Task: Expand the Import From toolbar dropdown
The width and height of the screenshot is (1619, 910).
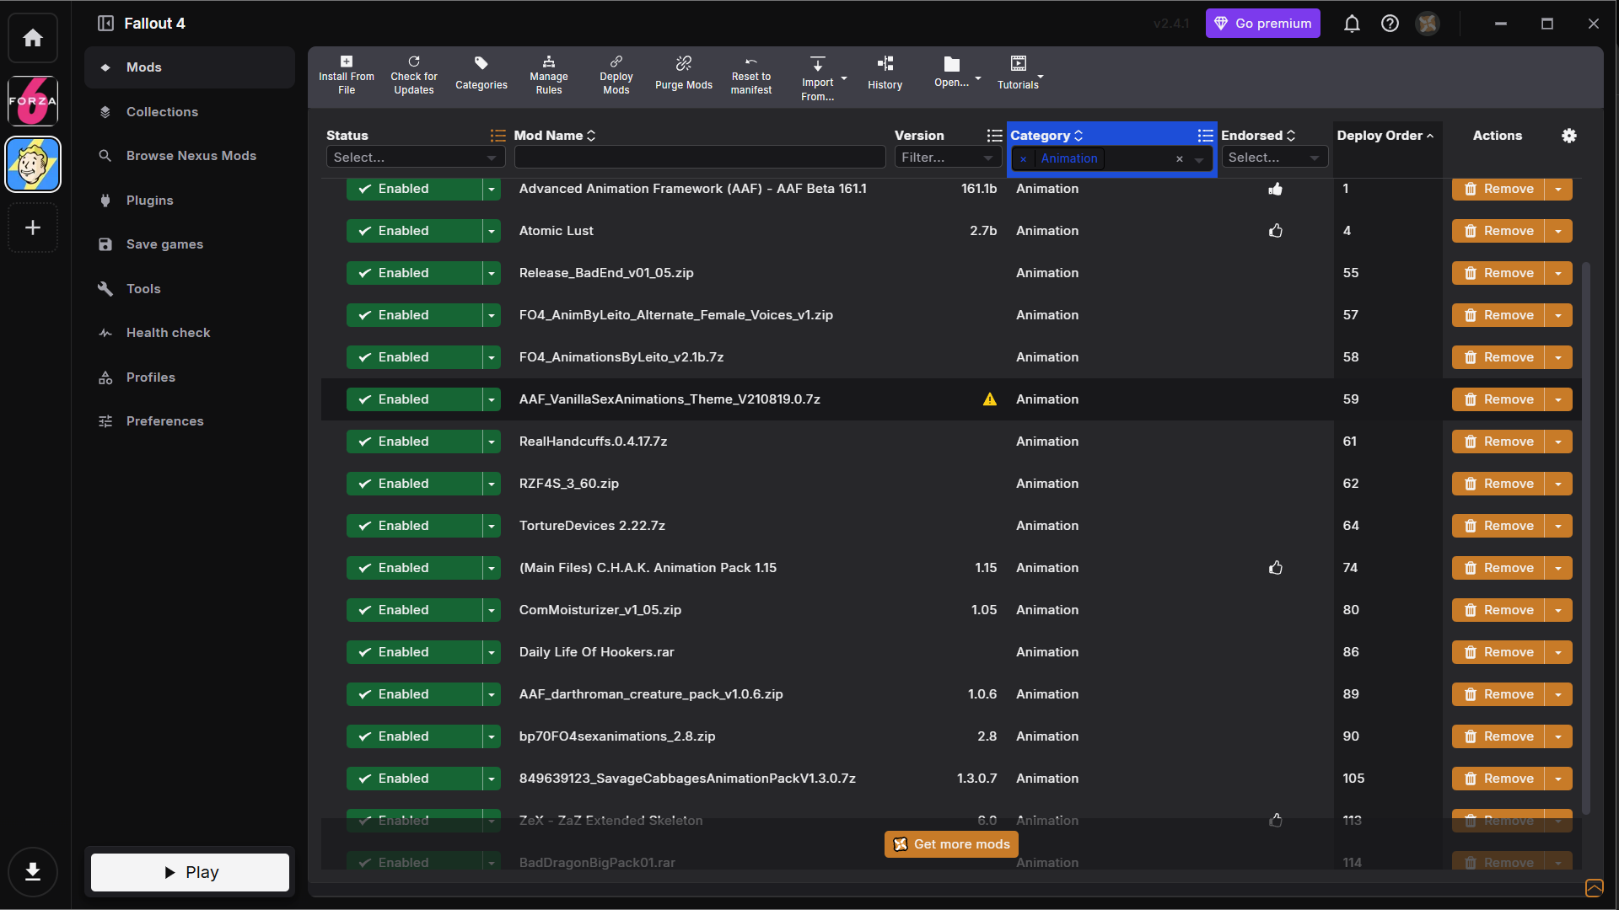Action: [844, 79]
